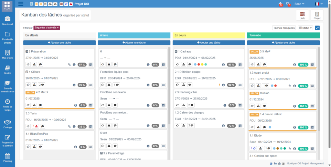
Task: Open the hamburger menu in top bar
Action: point(21,4)
